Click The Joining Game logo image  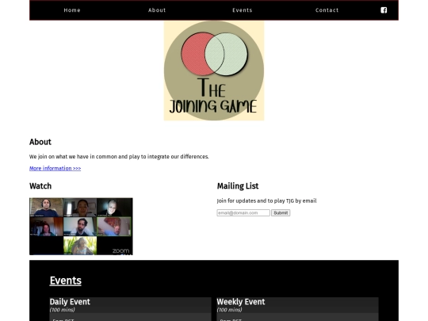click(x=214, y=71)
